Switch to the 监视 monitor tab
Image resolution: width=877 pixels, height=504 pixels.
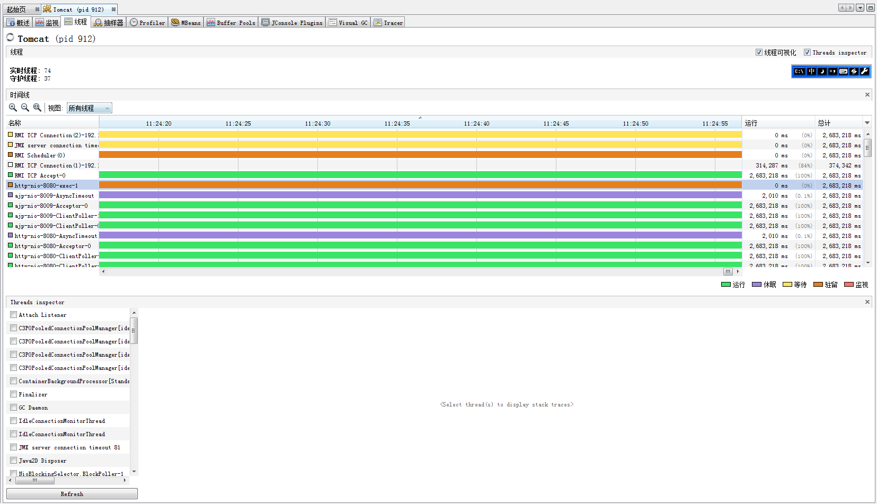pyautogui.click(x=47, y=22)
